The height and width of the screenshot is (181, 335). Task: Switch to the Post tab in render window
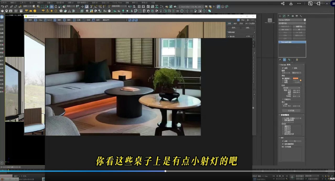[229, 24]
